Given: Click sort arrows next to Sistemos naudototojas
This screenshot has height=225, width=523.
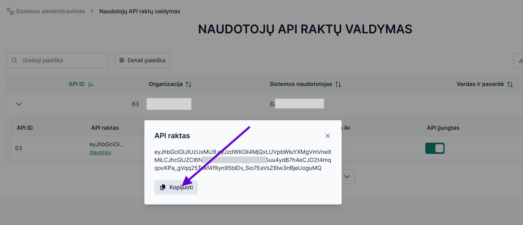Looking at the screenshot, I should click(x=338, y=84).
